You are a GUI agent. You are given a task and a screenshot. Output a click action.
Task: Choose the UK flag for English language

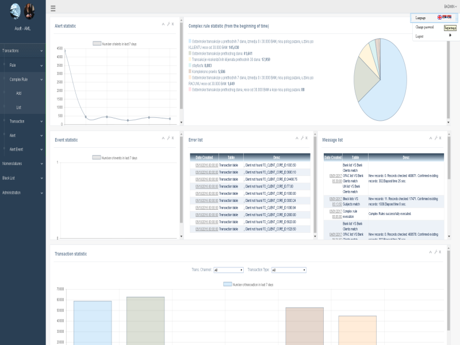pos(439,17)
